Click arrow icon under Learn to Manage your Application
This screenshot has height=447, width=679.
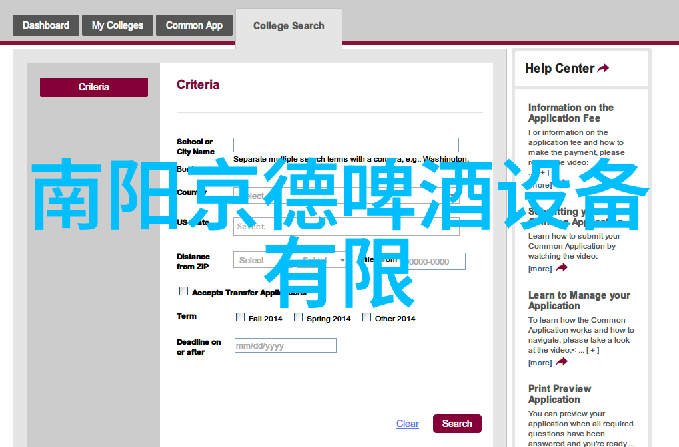coord(562,362)
